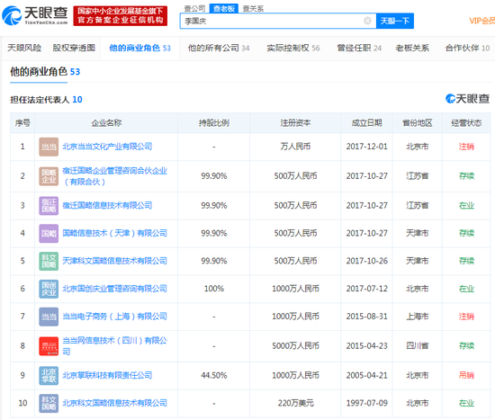Open the 股权穿透图 tab
495x420 pixels.
[x=74, y=48]
